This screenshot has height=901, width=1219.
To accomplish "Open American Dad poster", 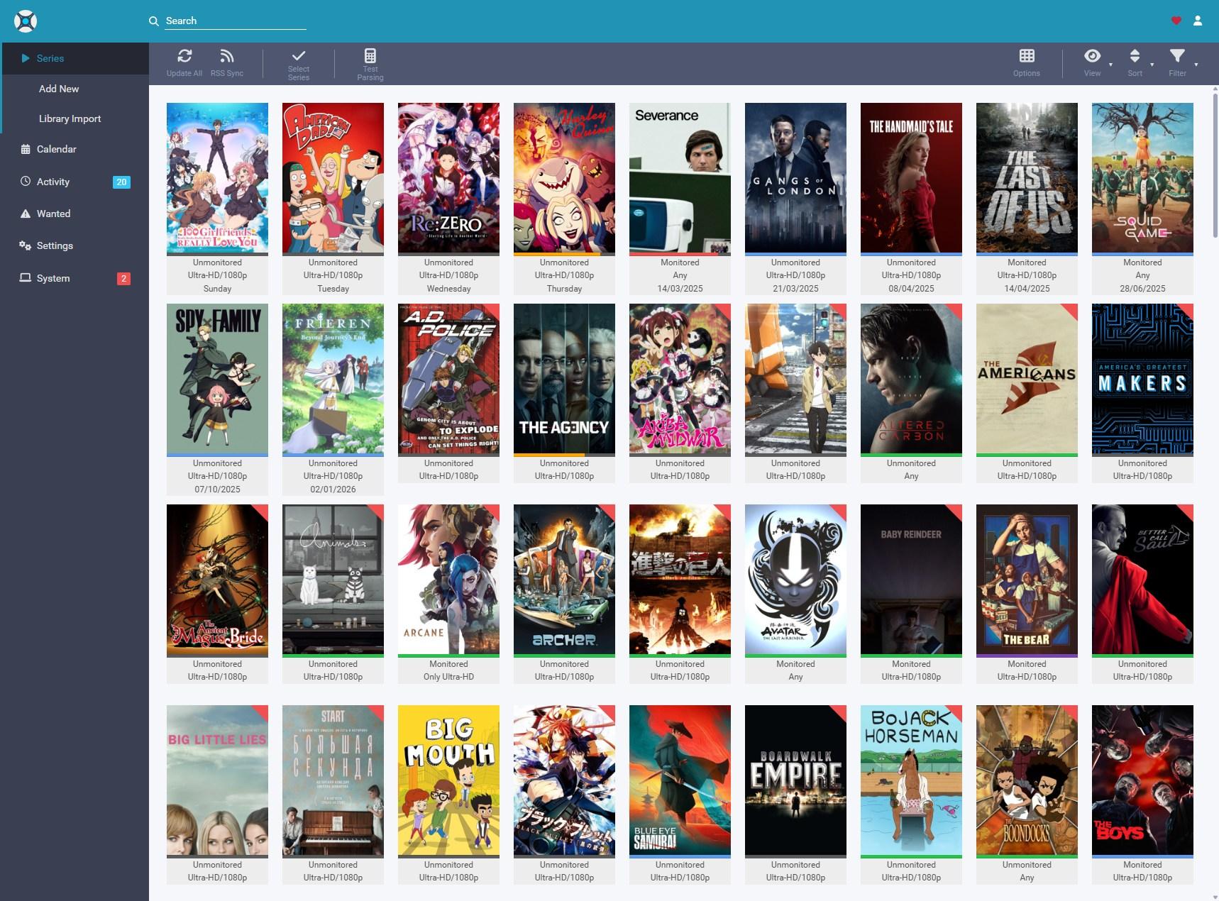I will coord(333,177).
